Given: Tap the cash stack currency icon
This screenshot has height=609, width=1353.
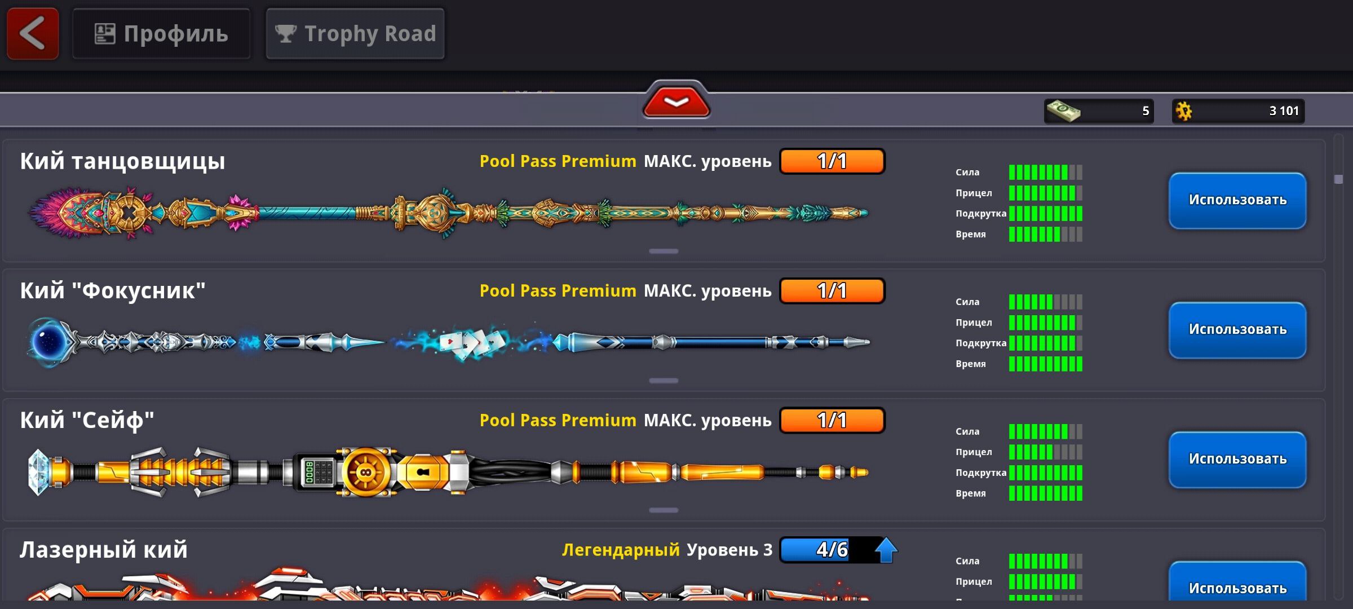Looking at the screenshot, I should [x=1063, y=111].
